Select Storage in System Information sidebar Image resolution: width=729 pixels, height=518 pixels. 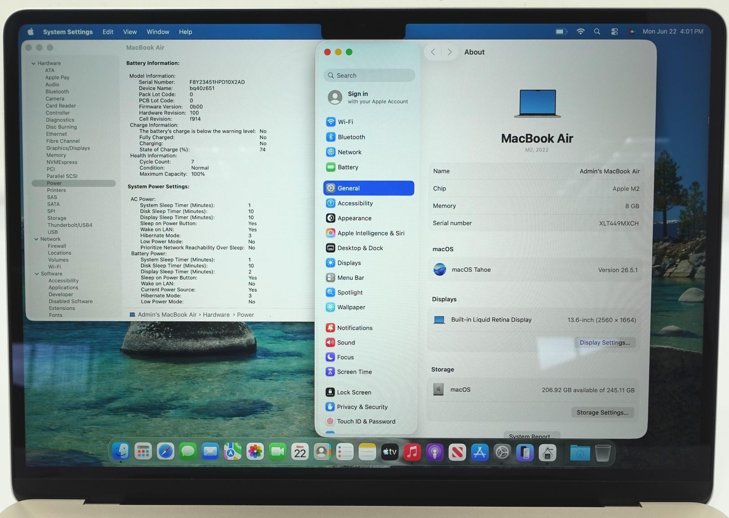pyautogui.click(x=57, y=218)
